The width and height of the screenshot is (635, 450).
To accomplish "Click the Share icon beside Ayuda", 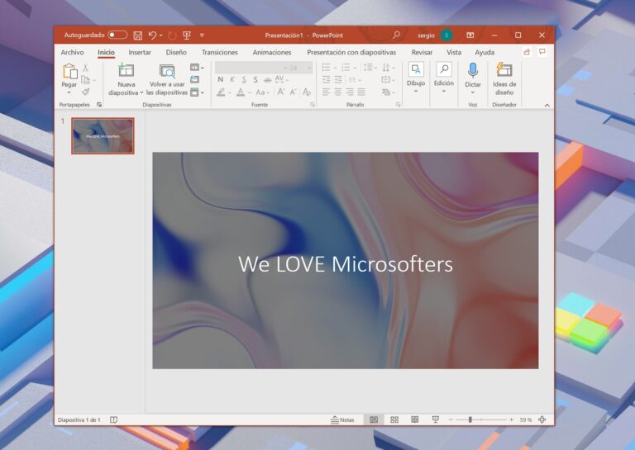I will click(x=527, y=52).
